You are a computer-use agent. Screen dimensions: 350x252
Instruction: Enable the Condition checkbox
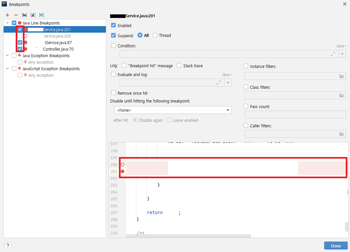click(113, 45)
